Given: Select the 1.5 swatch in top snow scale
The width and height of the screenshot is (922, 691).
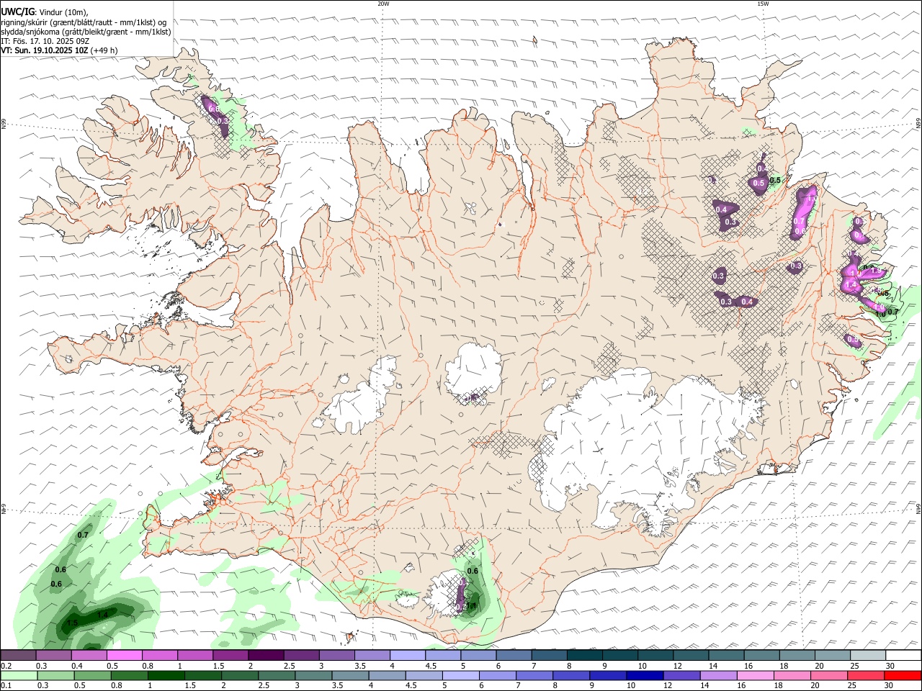Looking at the screenshot, I should [230, 656].
